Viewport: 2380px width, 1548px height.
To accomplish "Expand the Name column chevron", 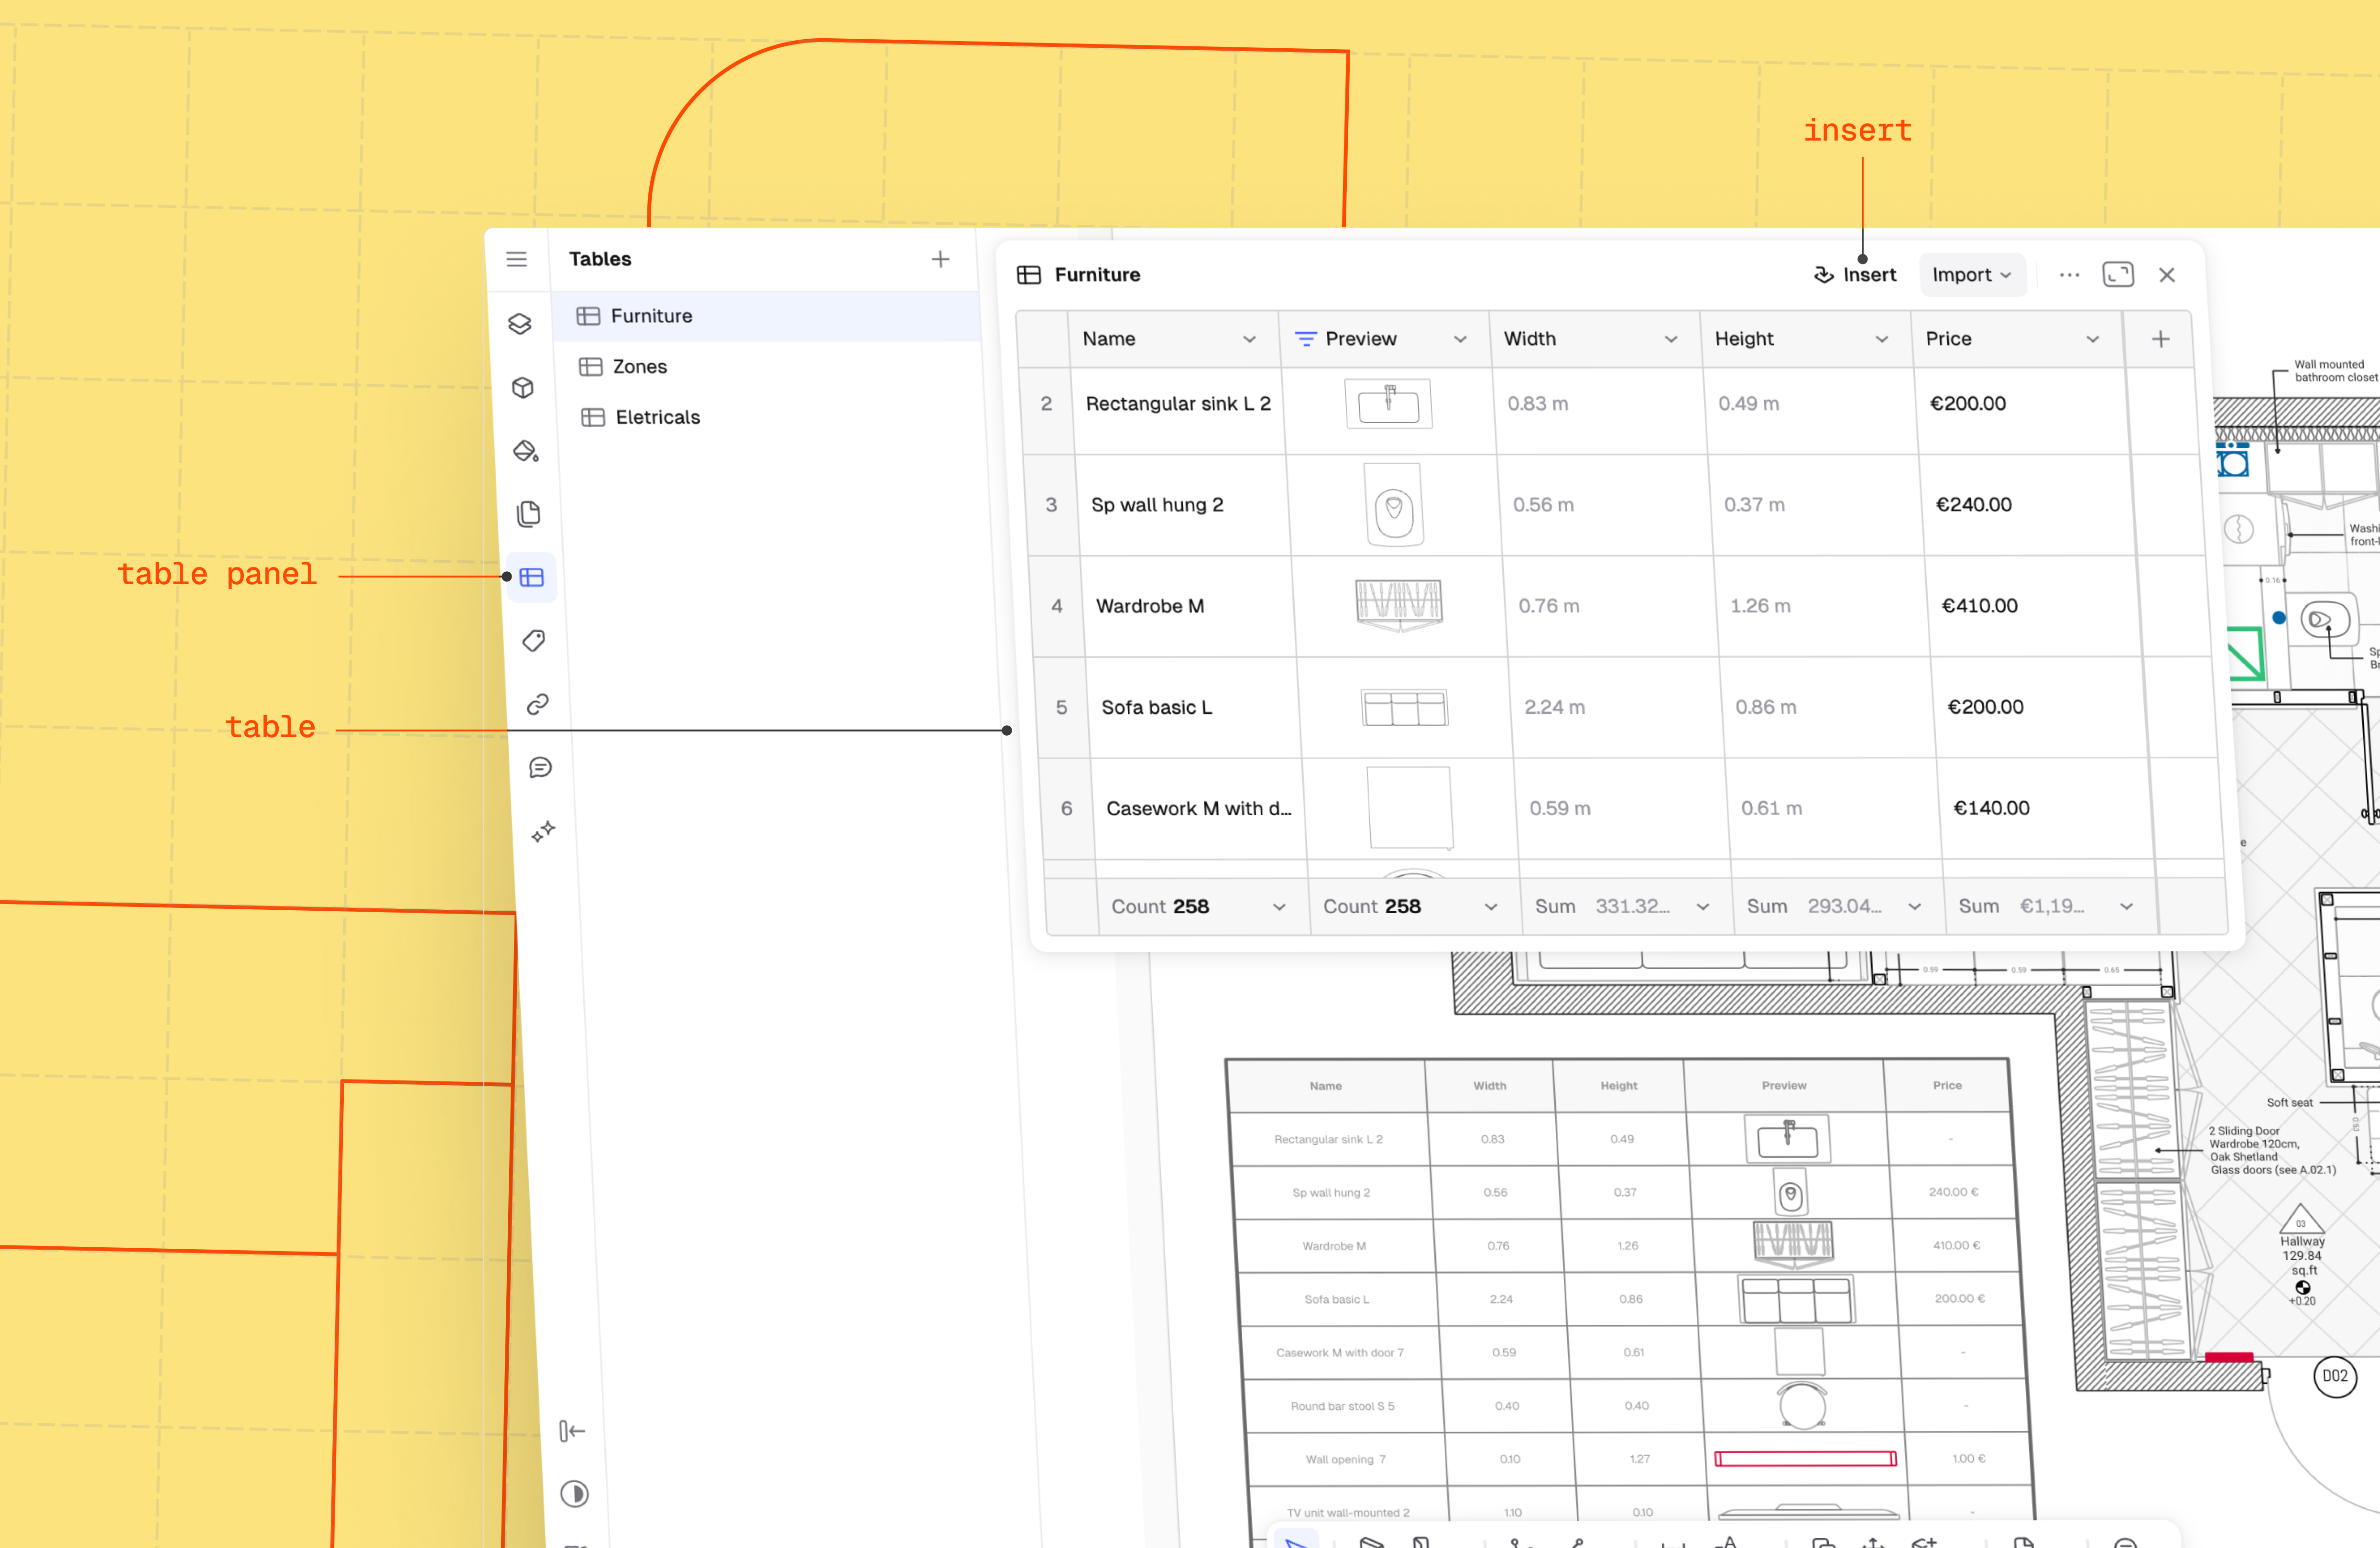I will tap(1249, 339).
